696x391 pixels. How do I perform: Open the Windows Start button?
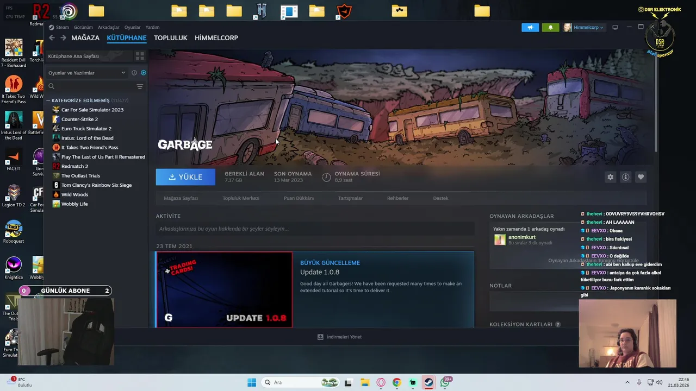[x=252, y=382]
